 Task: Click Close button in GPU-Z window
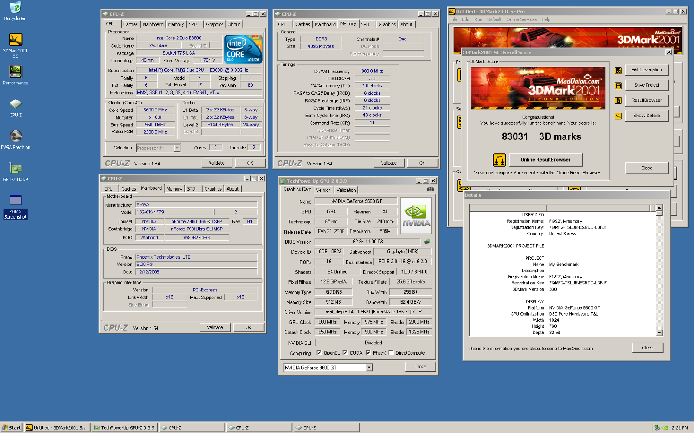[421, 367]
